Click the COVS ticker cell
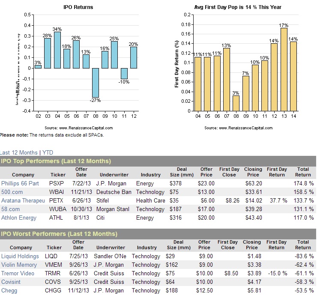 point(53,282)
